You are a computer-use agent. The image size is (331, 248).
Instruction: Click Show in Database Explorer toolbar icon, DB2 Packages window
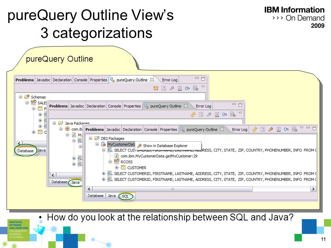click(x=271, y=129)
